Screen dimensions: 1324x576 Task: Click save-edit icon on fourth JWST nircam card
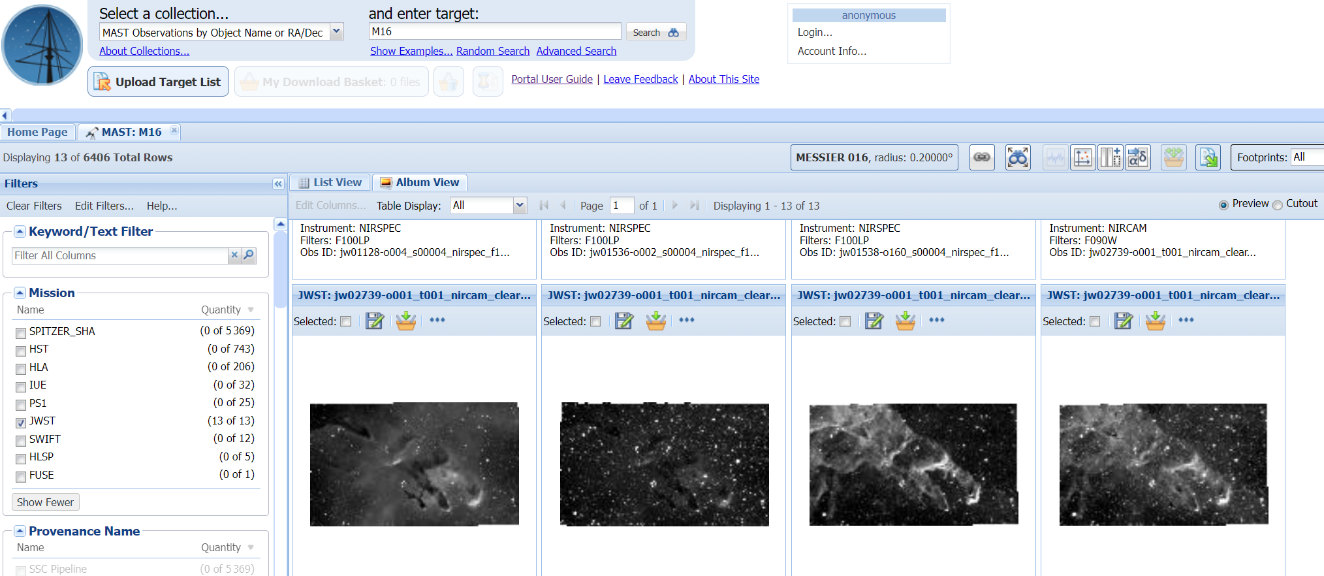(1124, 321)
